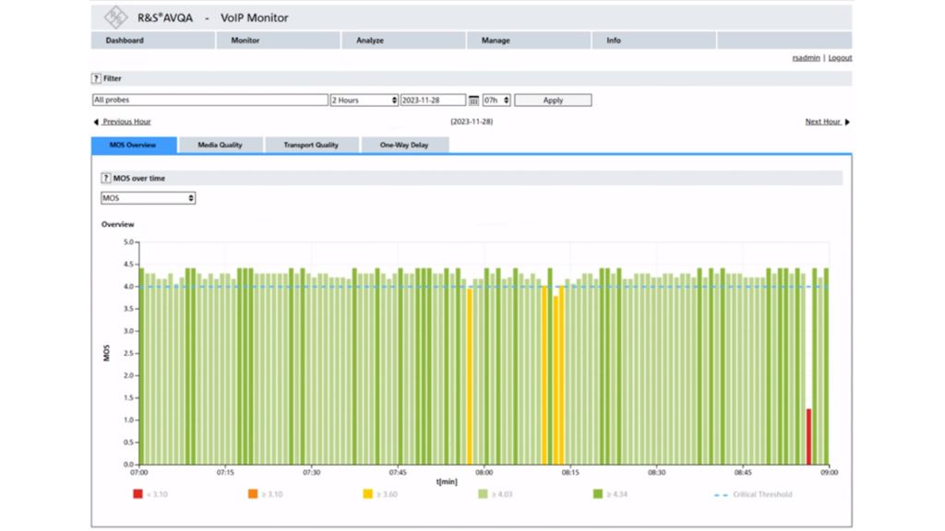Click the MOS over time help icon

click(105, 178)
